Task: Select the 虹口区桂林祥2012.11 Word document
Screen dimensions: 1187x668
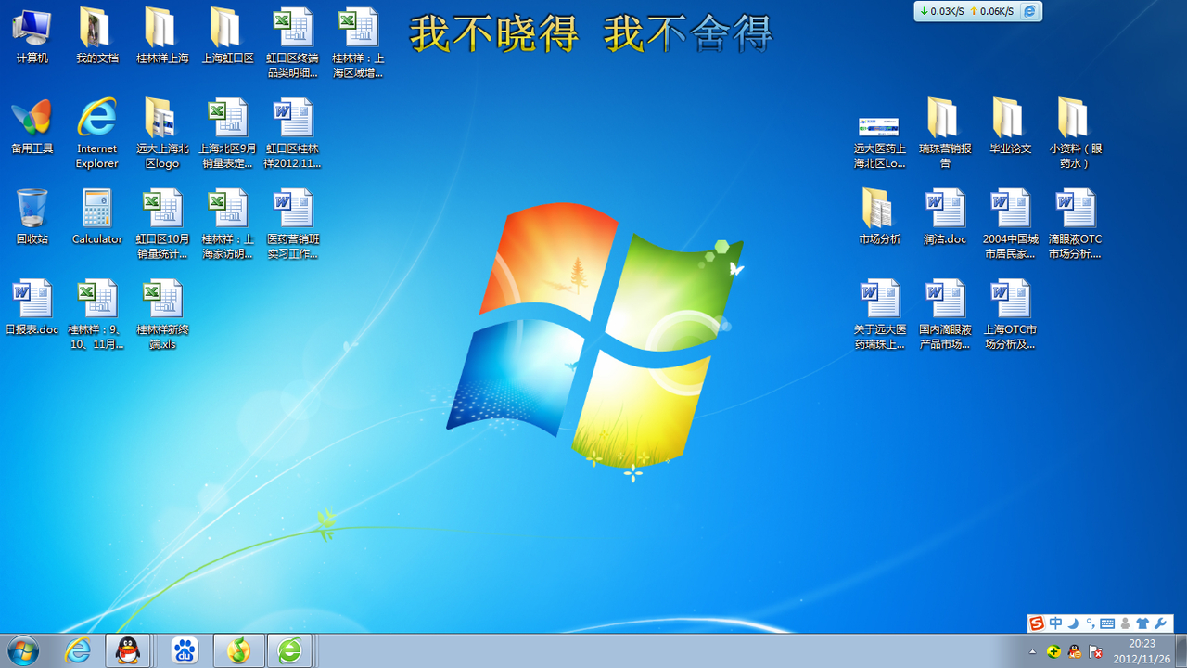Action: 292,134
